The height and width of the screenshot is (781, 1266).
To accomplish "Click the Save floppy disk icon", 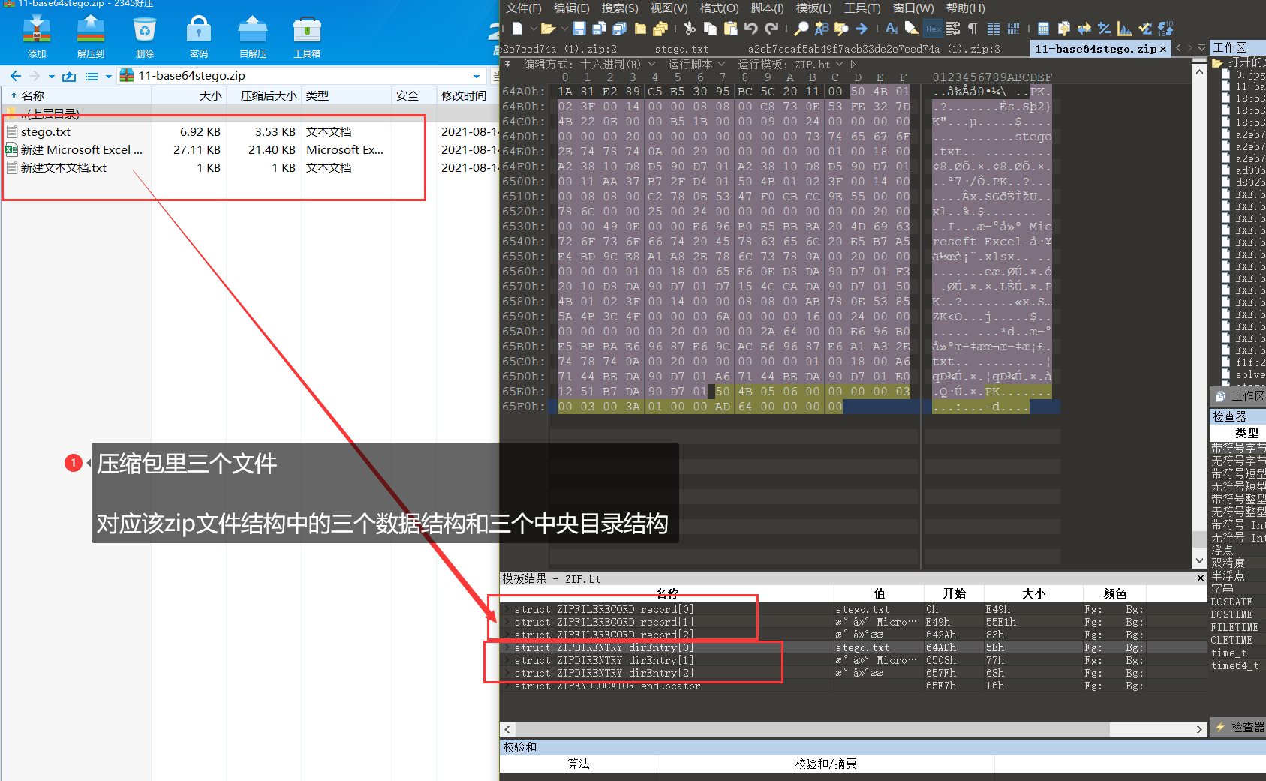I will point(579,29).
